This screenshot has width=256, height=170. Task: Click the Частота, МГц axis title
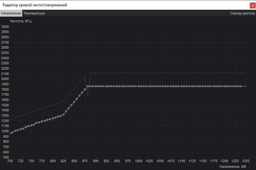pos(21,21)
